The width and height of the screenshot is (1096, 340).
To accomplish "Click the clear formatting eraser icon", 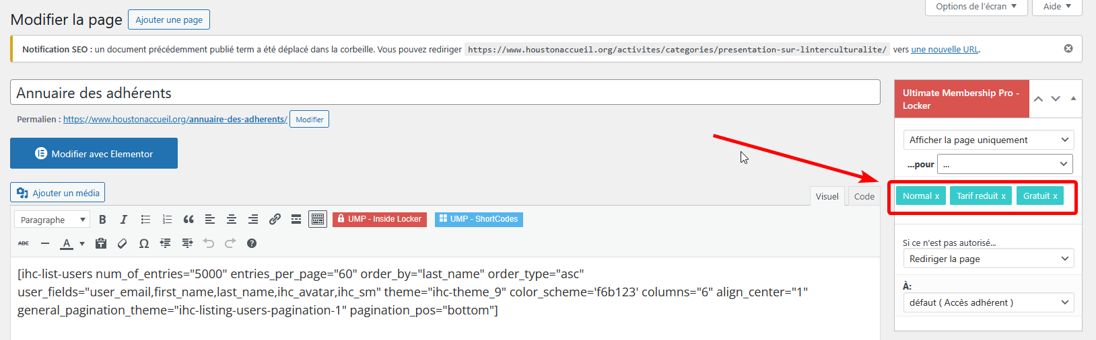I will tap(123, 243).
